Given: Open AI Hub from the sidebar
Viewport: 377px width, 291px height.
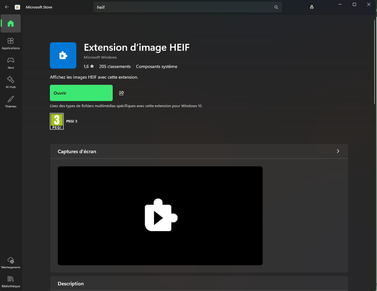Looking at the screenshot, I should click(x=11, y=82).
